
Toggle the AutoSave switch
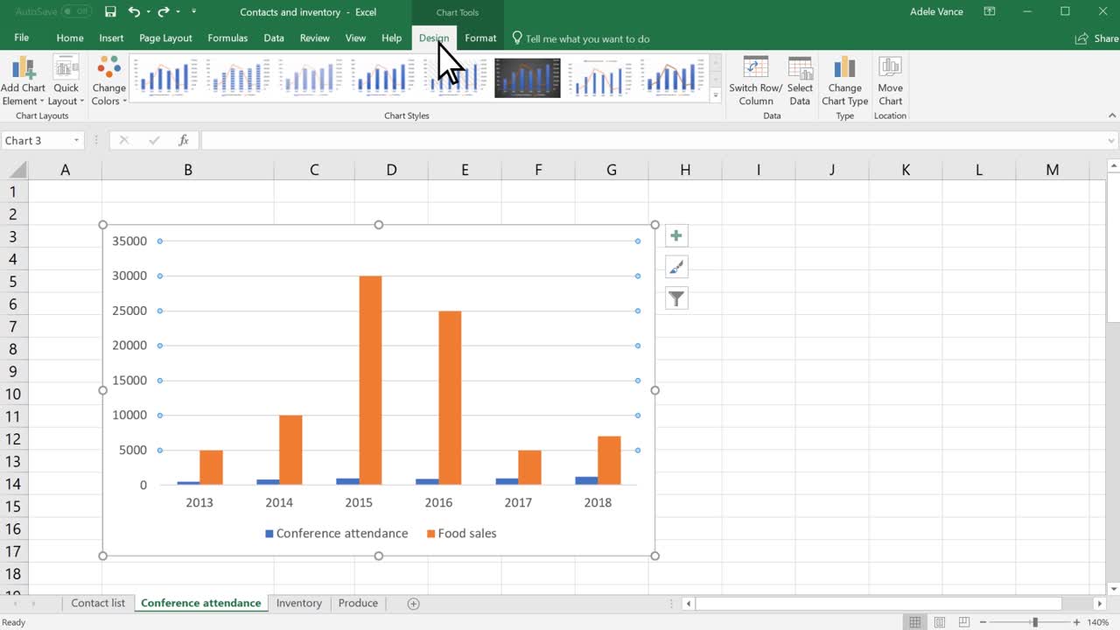77,12
